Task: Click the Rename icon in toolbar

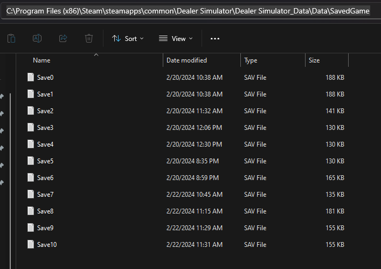Action: click(x=37, y=38)
